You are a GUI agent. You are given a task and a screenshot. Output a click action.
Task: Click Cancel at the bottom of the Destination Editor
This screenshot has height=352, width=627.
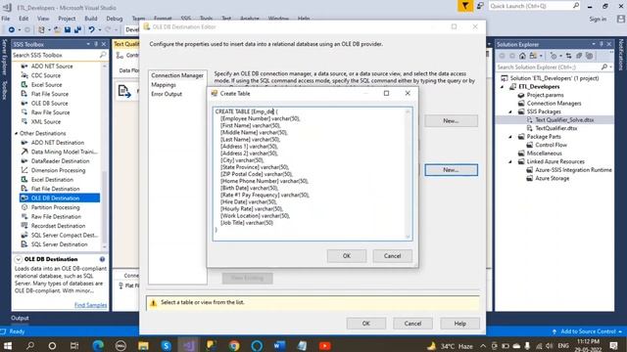pyautogui.click(x=412, y=324)
